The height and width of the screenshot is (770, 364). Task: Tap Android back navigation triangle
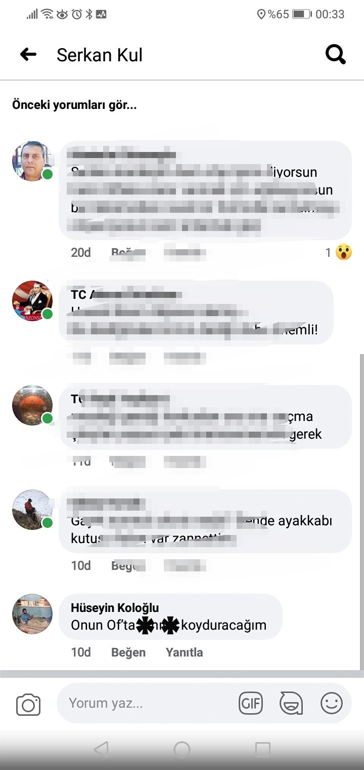(101, 749)
